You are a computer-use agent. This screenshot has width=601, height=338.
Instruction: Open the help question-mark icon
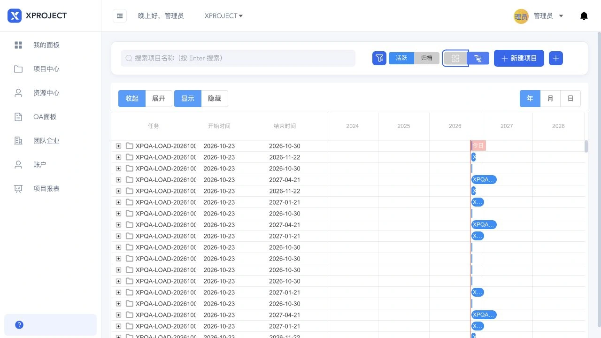coord(19,325)
